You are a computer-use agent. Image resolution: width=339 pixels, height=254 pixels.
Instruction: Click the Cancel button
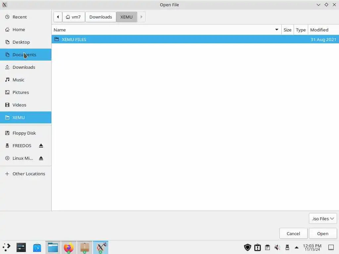pos(293,233)
